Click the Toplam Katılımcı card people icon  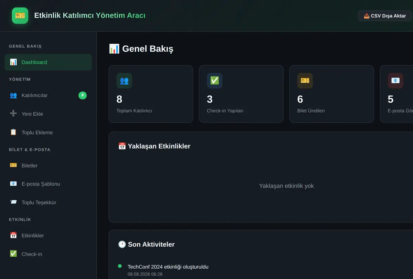[124, 81]
